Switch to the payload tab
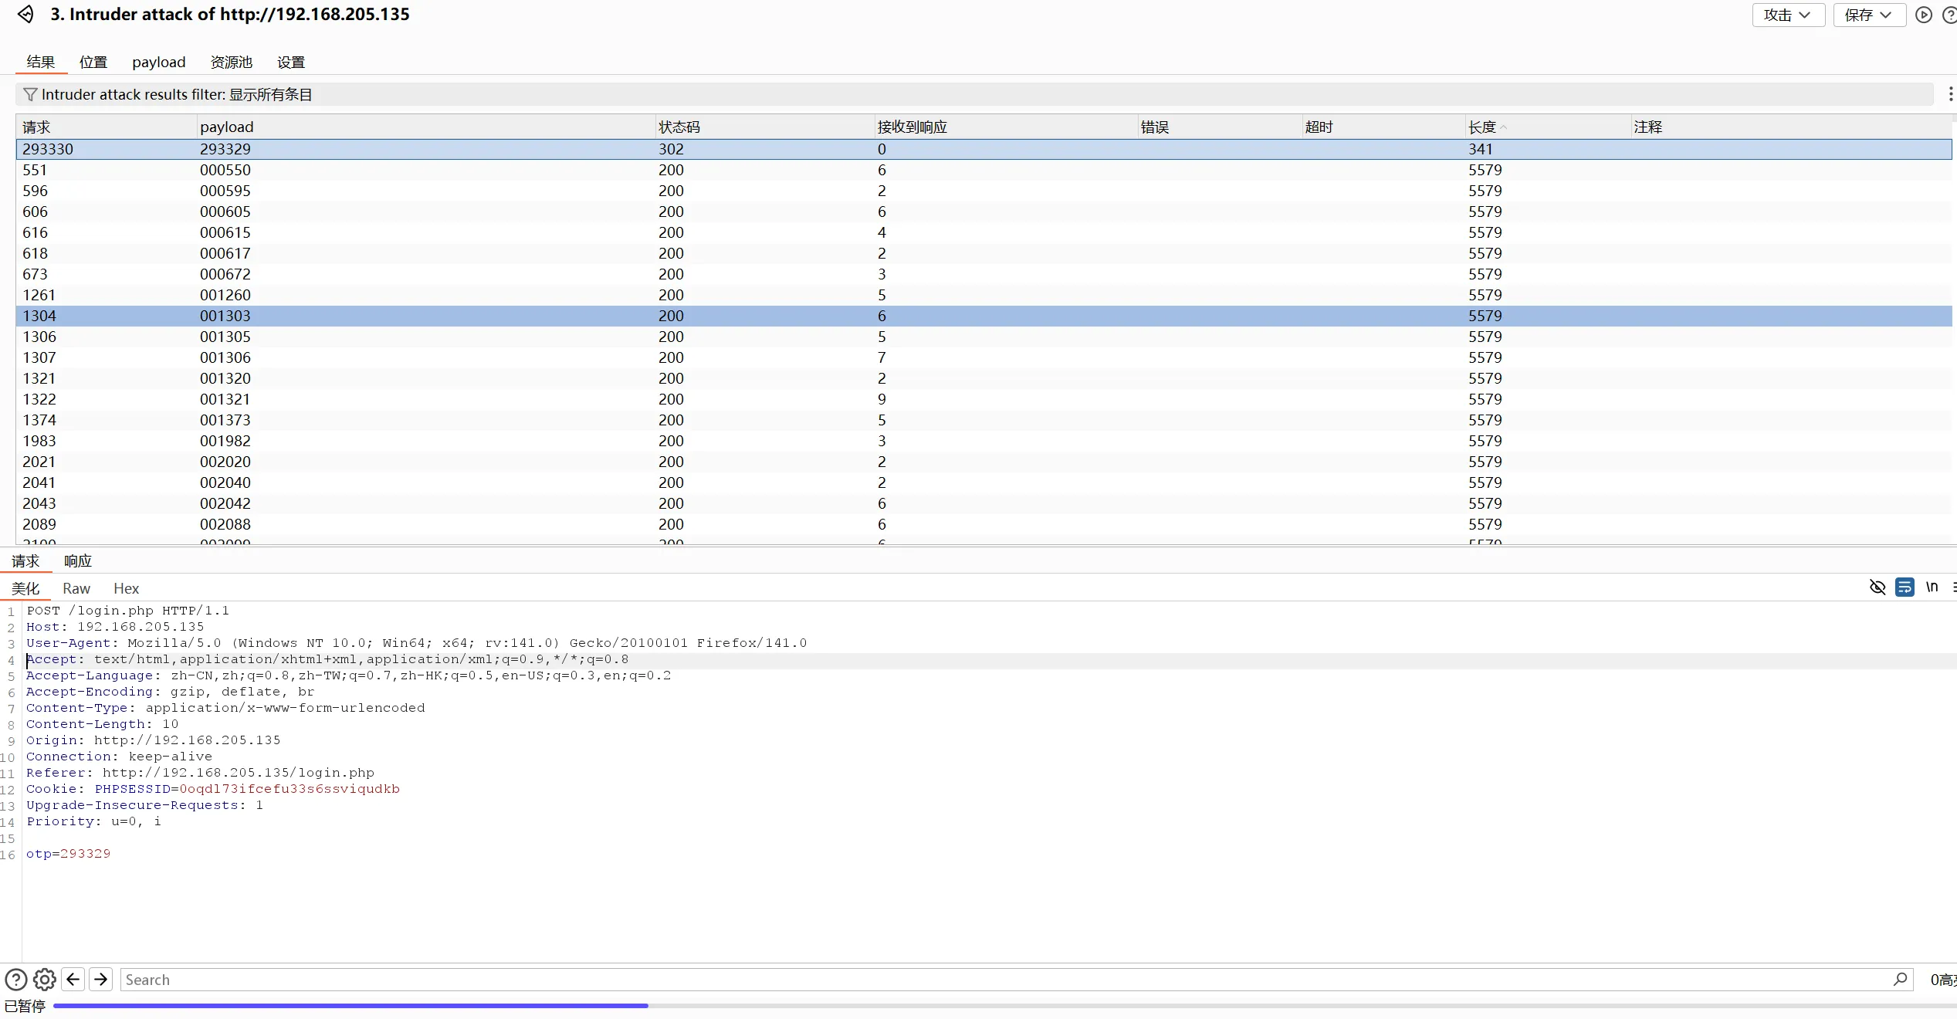This screenshot has height=1019, width=1957. (158, 62)
